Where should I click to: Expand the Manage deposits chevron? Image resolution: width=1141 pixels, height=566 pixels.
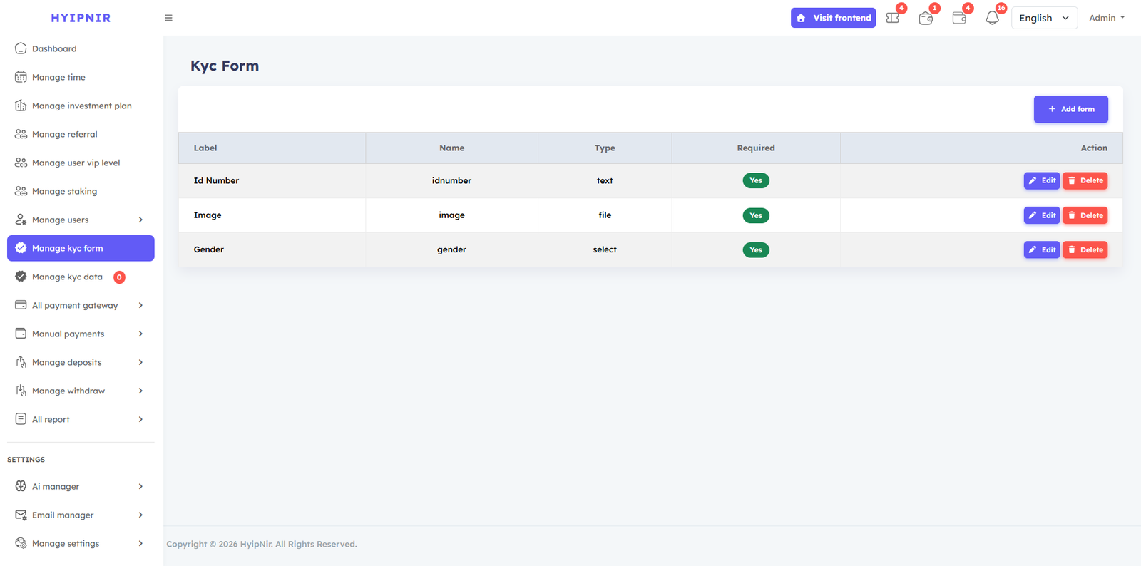click(140, 362)
